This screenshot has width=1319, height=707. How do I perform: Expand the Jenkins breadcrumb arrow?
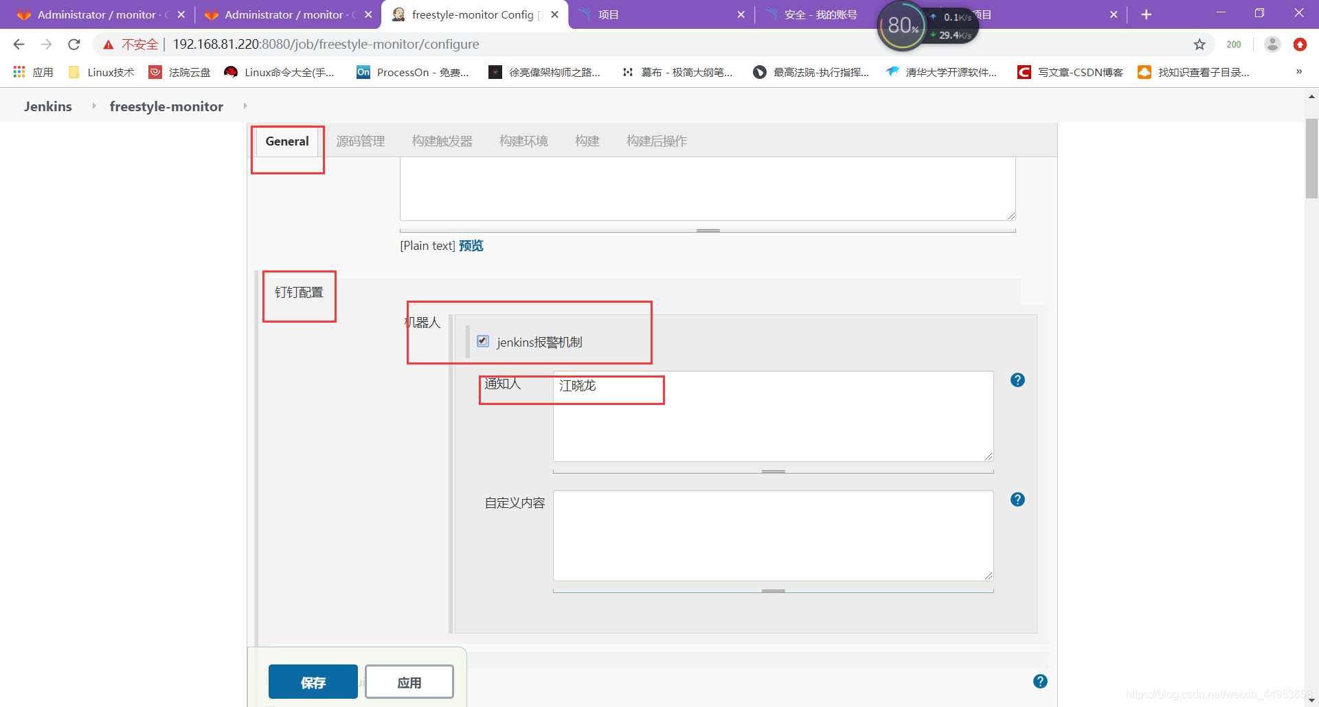94,106
